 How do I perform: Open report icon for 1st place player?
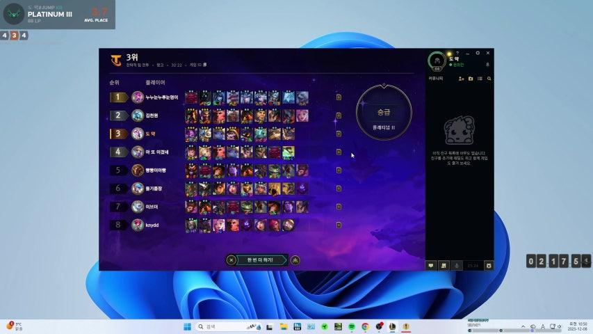click(x=339, y=97)
